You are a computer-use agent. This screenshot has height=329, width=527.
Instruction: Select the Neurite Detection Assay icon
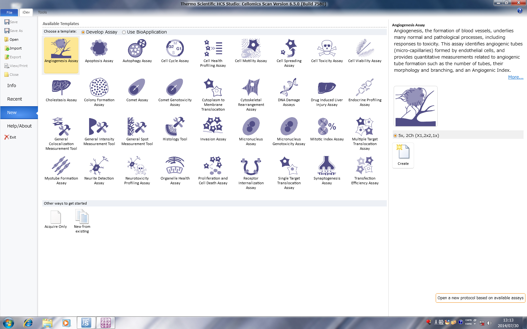(x=99, y=165)
